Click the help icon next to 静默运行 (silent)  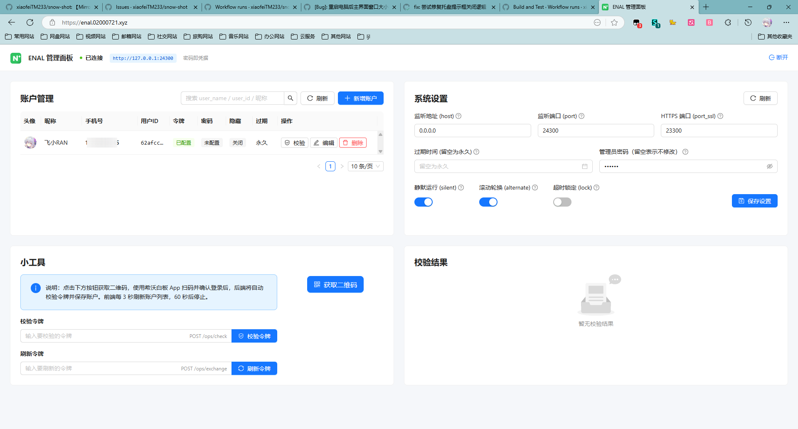pos(461,187)
